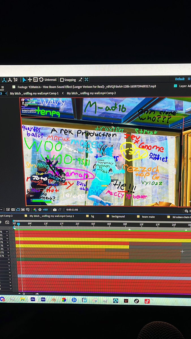Click Region of Interest icon
Screen dimensions: 191x339
[22, 210]
